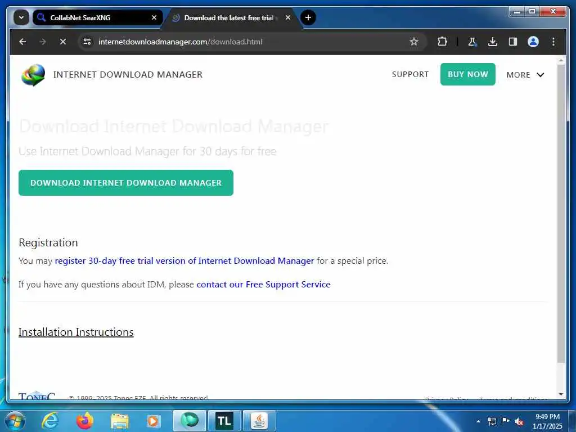The image size is (576, 432).
Task: Click the muted volume tray icon
Action: tap(519, 422)
